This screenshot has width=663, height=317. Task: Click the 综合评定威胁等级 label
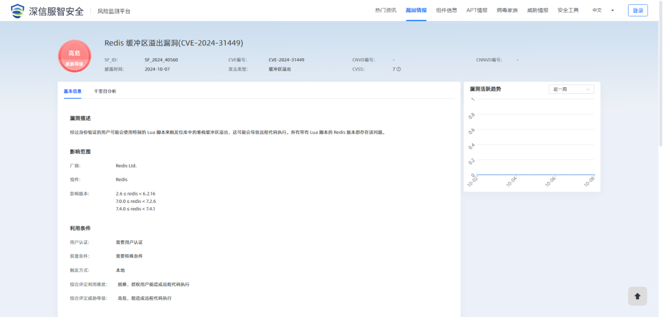click(88, 298)
